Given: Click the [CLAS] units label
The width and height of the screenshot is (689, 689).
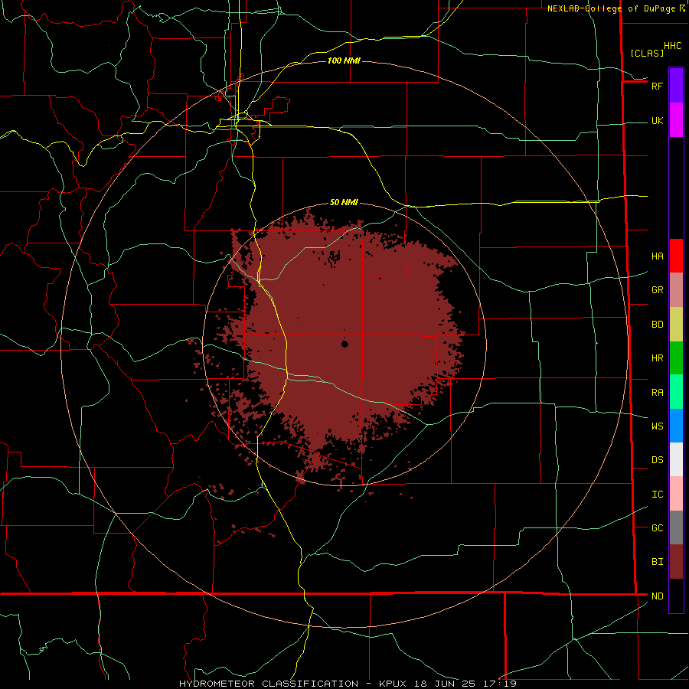Looking at the screenshot, I should coord(647,53).
